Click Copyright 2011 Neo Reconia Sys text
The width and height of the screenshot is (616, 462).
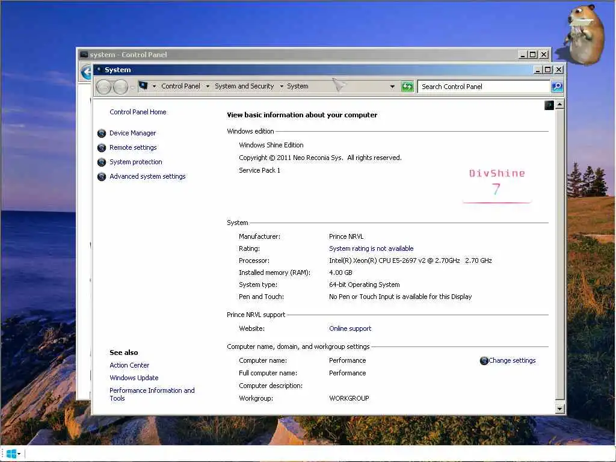point(320,158)
